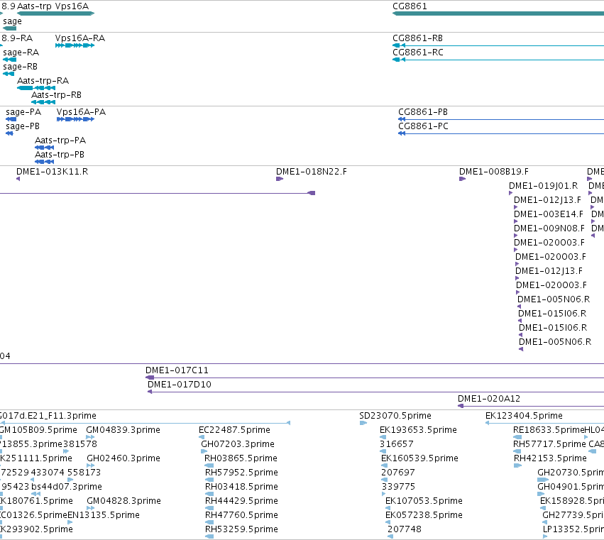Click the RH47760.5prime EST label

pyautogui.click(x=241, y=515)
